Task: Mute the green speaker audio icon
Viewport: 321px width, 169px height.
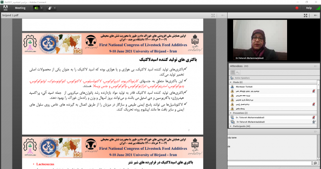Action: [x=37, y=8]
